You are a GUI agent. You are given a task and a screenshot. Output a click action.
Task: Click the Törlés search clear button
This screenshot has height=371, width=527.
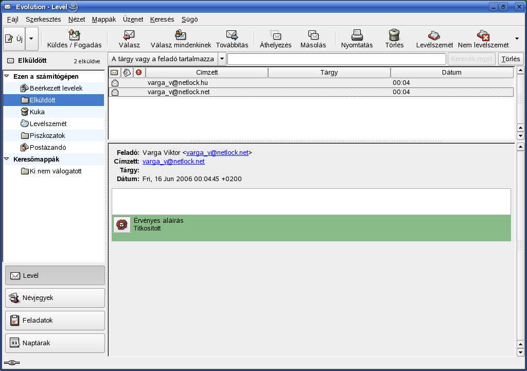point(511,59)
